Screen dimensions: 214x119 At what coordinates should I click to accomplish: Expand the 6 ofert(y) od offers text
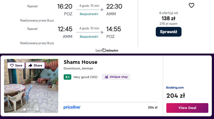click(x=168, y=13)
